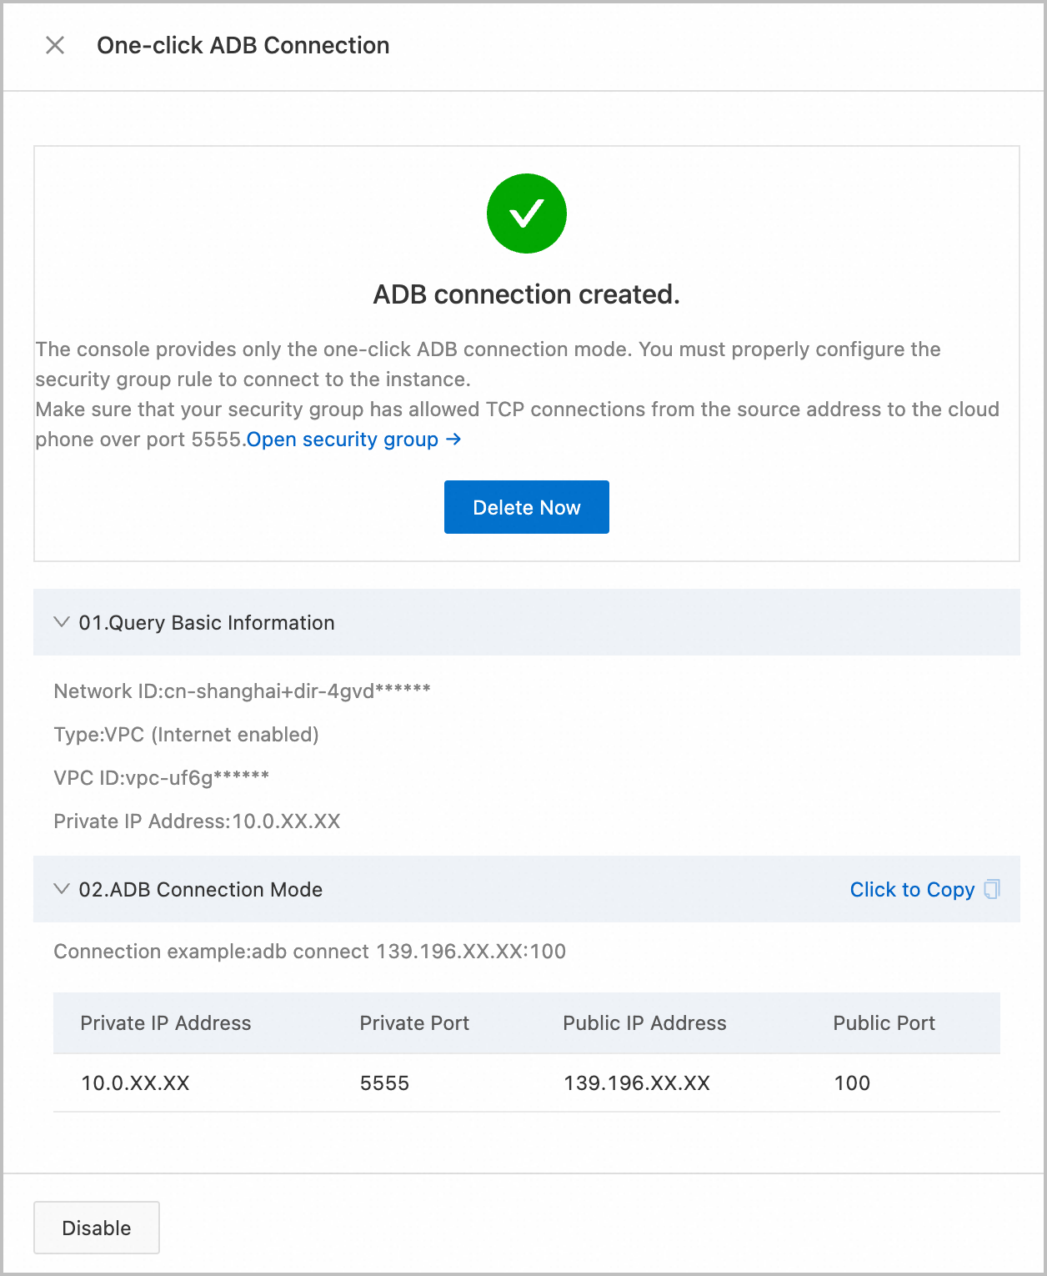The height and width of the screenshot is (1276, 1047).
Task: Click the green success checkmark icon
Action: click(526, 214)
